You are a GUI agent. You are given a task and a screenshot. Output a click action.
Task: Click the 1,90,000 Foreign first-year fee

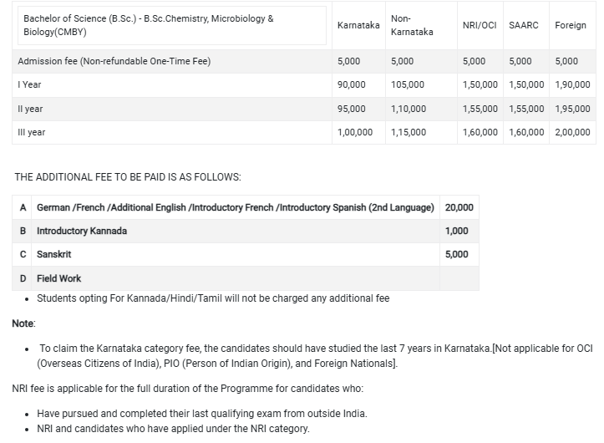point(572,84)
